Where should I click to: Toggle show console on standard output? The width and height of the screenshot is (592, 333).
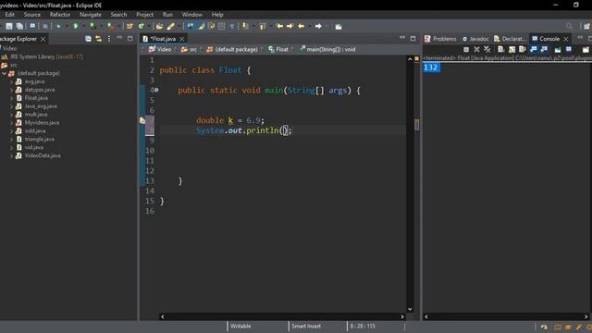(534, 49)
